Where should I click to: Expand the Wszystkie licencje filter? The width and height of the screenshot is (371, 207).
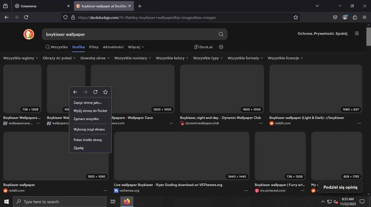285,58
